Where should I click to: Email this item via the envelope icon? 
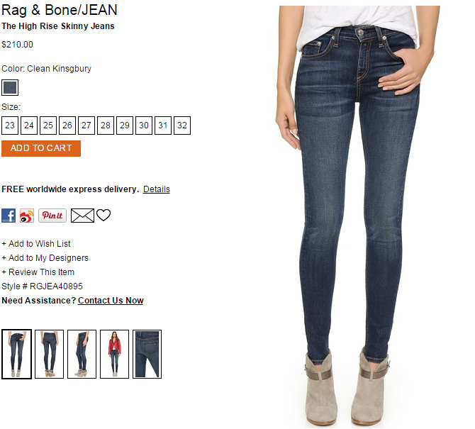pos(82,216)
